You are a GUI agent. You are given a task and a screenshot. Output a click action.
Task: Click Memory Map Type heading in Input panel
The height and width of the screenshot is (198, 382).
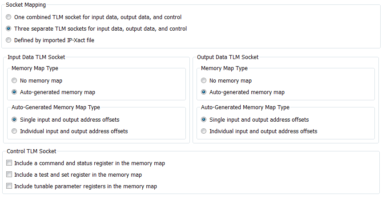pos(35,68)
